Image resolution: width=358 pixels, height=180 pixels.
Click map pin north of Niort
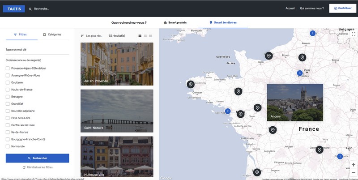(273, 130)
